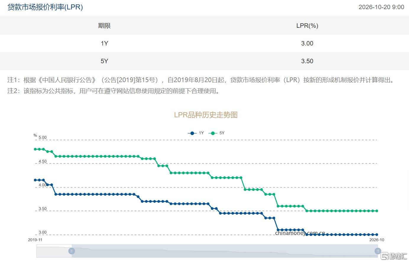409x262 pixels.
Task: Click the range zoom bar's selected area
Action: (225, 251)
